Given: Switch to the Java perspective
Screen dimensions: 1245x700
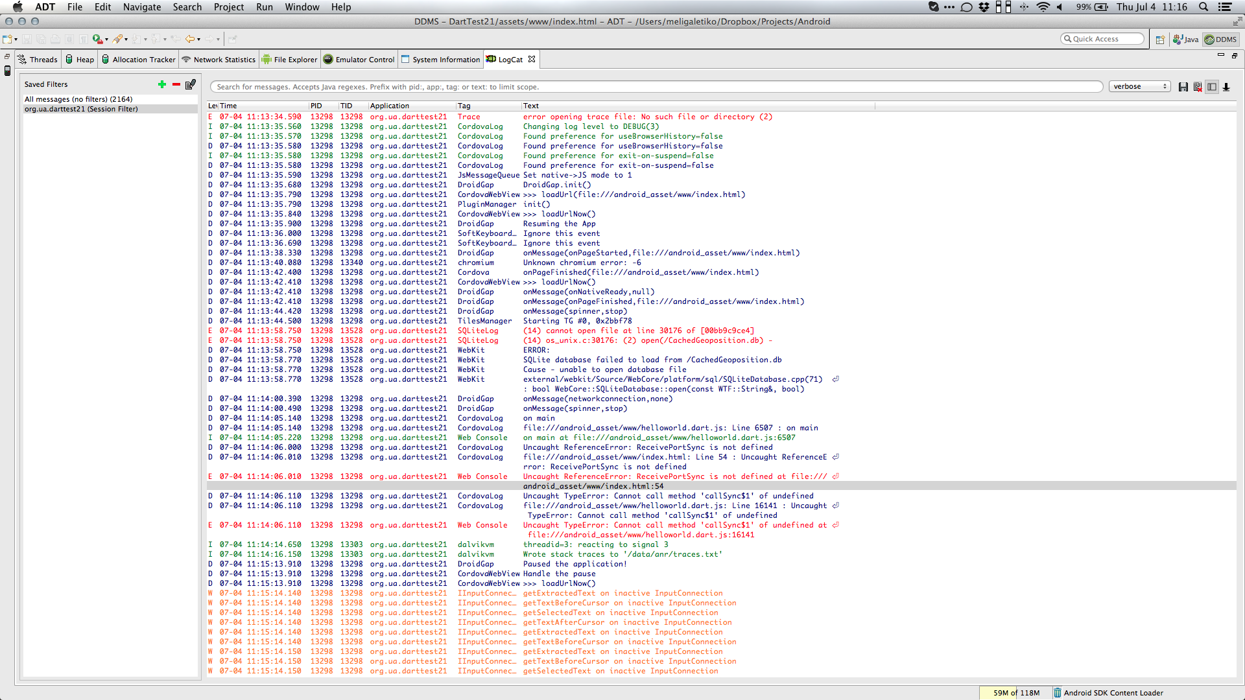Looking at the screenshot, I should pyautogui.click(x=1185, y=40).
